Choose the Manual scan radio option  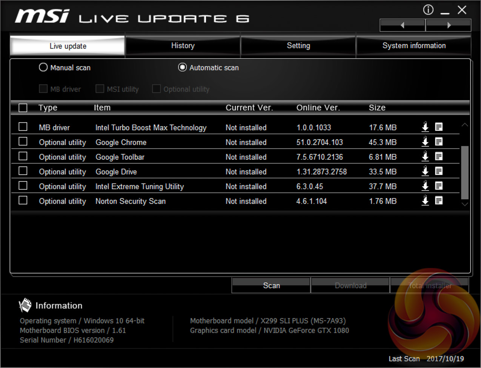43,67
